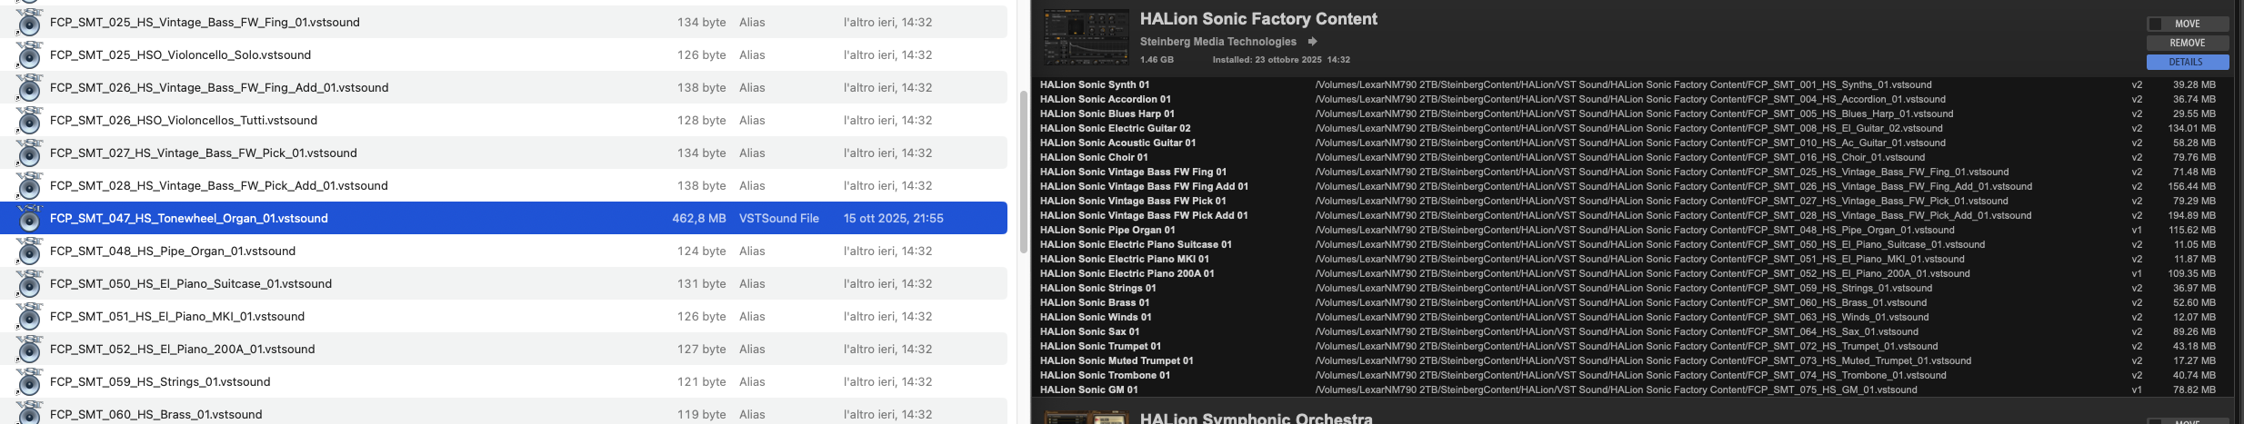Select the HALion Sonic Trumpet 01 entry

point(1101,346)
